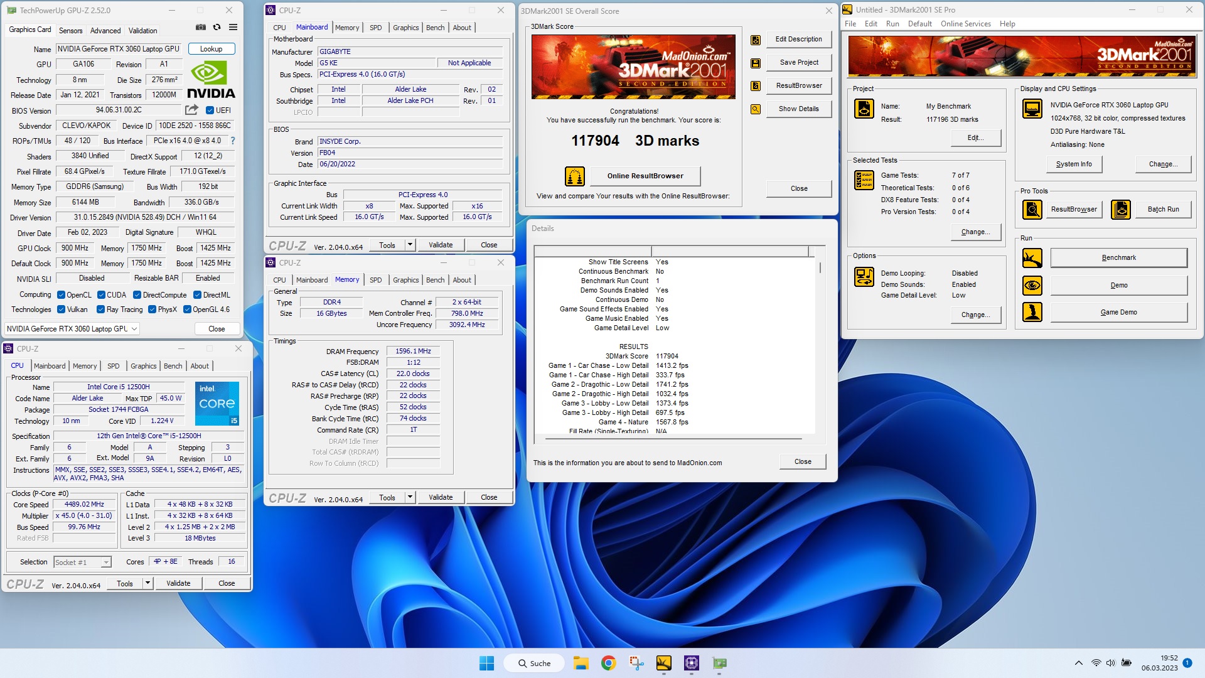Click Edit button under Project
1205x678 pixels.
click(975, 138)
